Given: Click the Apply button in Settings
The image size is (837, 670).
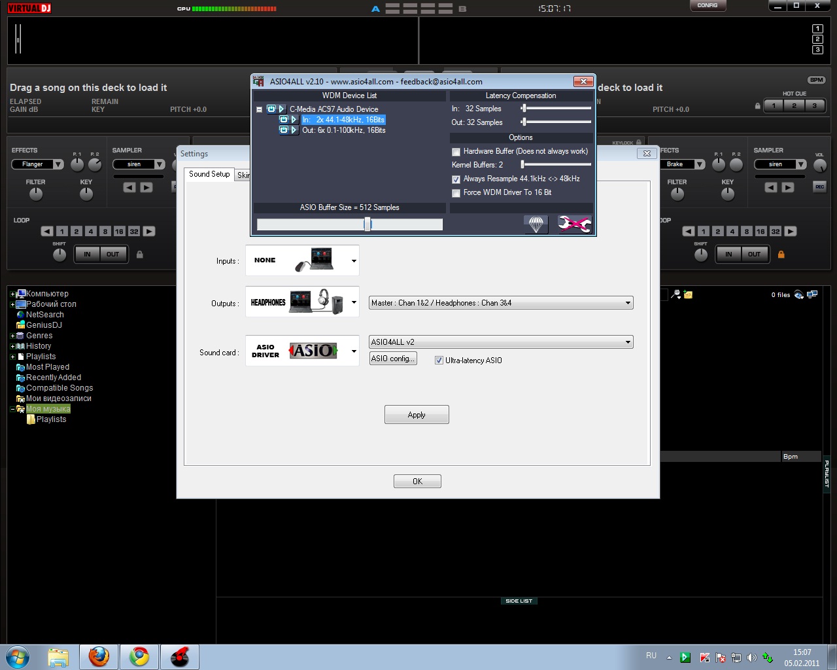Looking at the screenshot, I should coord(417,415).
